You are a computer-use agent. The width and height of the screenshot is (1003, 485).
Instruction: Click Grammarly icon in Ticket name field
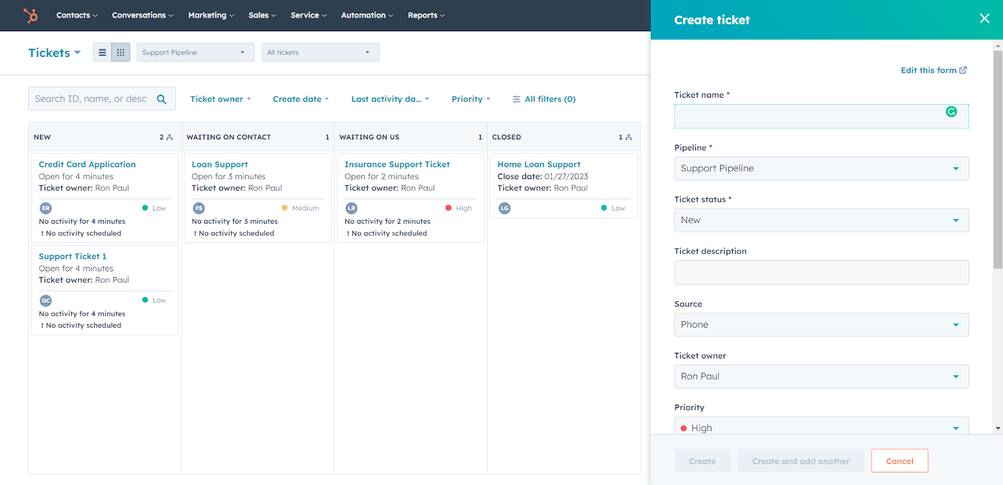(952, 112)
